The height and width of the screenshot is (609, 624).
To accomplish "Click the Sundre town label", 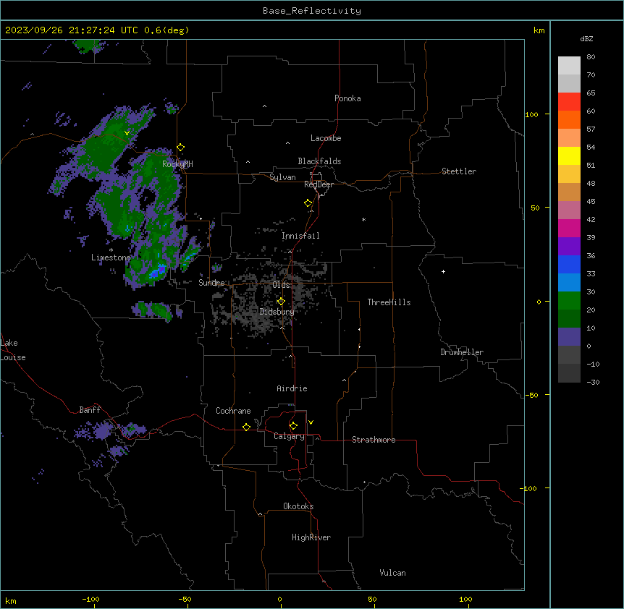I will click(211, 283).
